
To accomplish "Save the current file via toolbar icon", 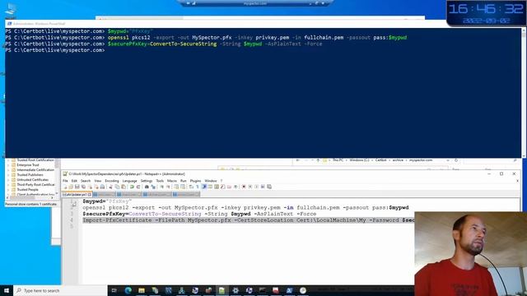I will tap(77, 187).
